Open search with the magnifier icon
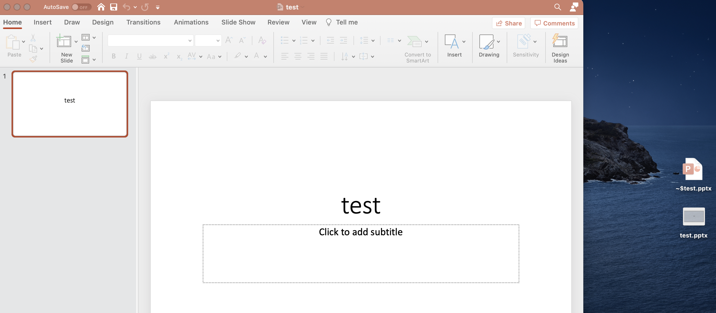The height and width of the screenshot is (313, 716). [557, 7]
